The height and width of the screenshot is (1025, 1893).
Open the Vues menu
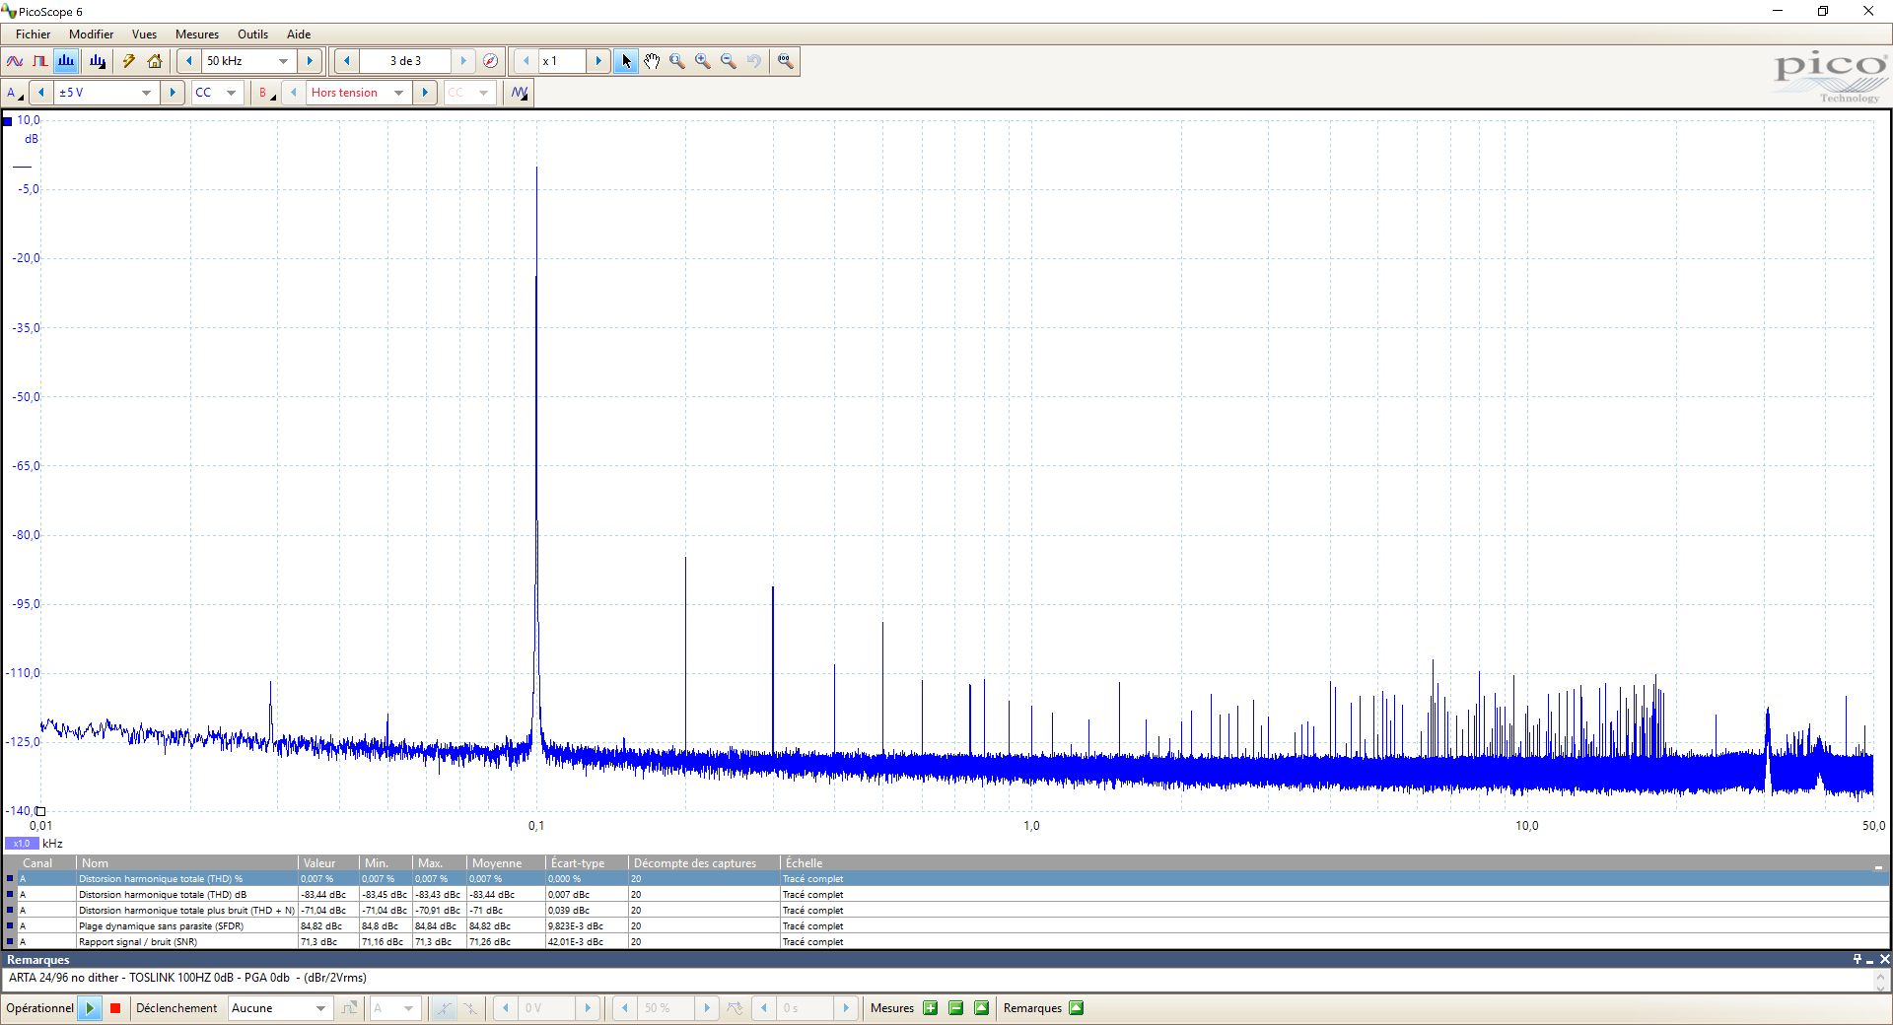coord(144,34)
